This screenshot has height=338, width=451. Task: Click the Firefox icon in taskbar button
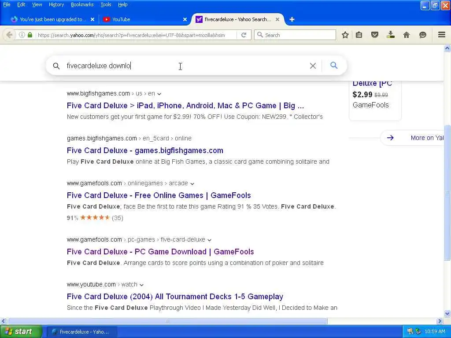[x=54, y=332]
